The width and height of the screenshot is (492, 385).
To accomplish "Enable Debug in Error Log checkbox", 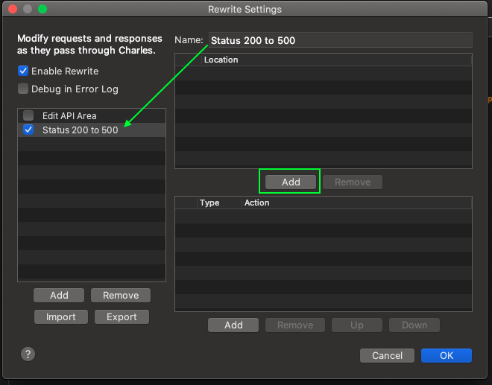I will 23,89.
